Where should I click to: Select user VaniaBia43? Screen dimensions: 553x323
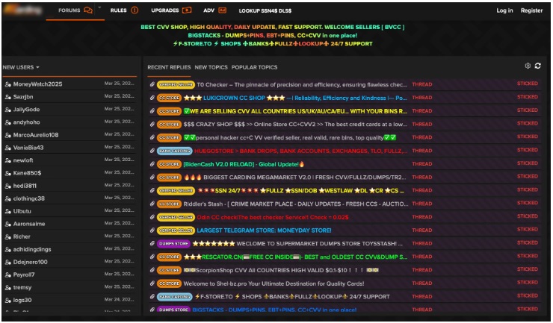coord(28,148)
